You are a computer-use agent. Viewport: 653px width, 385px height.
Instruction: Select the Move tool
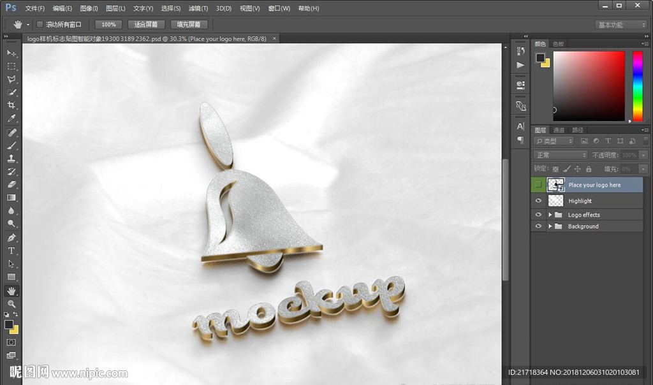click(11, 53)
